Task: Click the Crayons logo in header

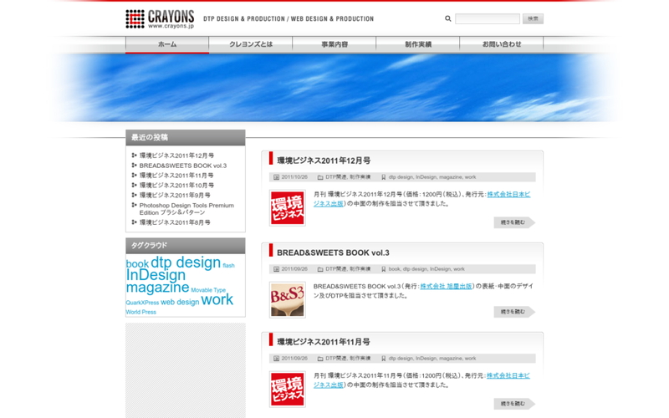Action: [160, 18]
